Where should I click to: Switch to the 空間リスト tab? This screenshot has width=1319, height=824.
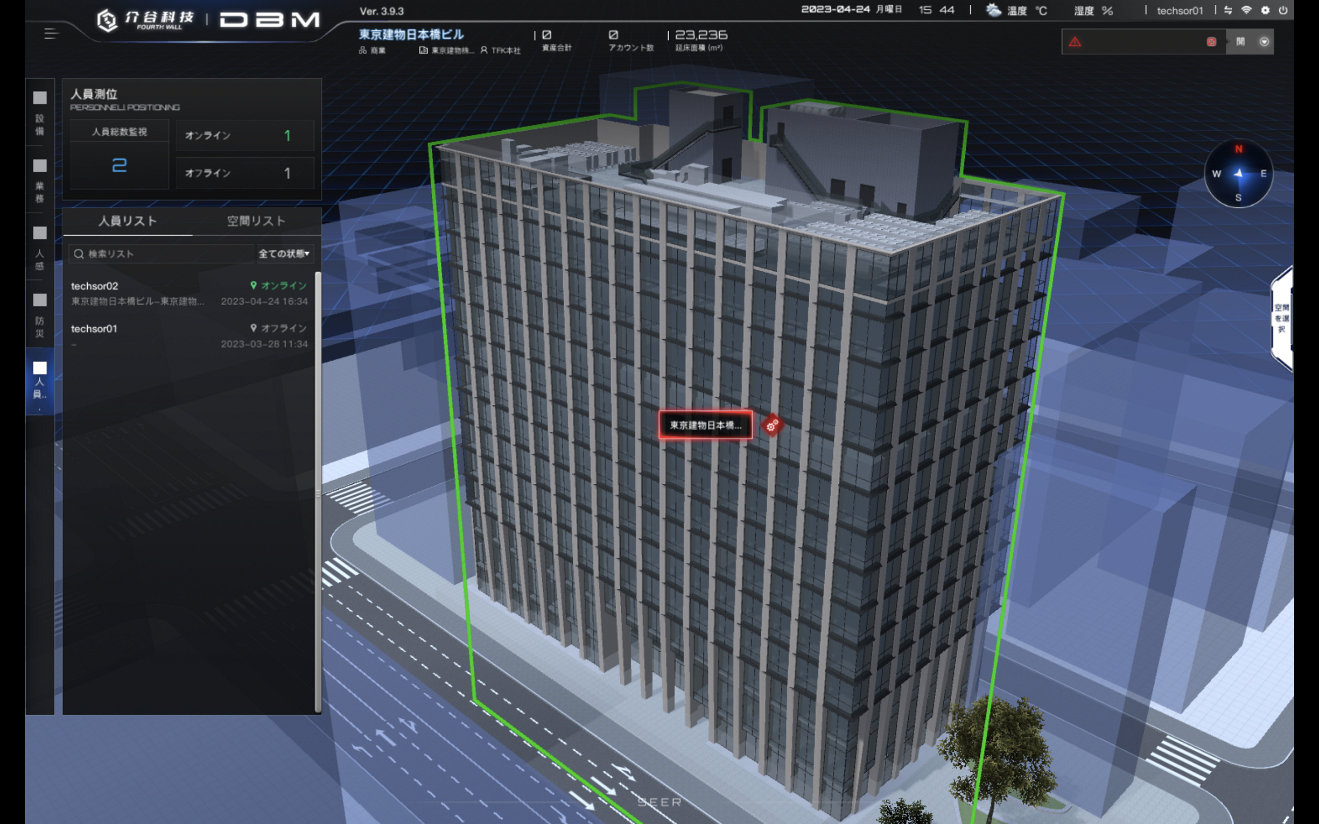pyautogui.click(x=256, y=221)
